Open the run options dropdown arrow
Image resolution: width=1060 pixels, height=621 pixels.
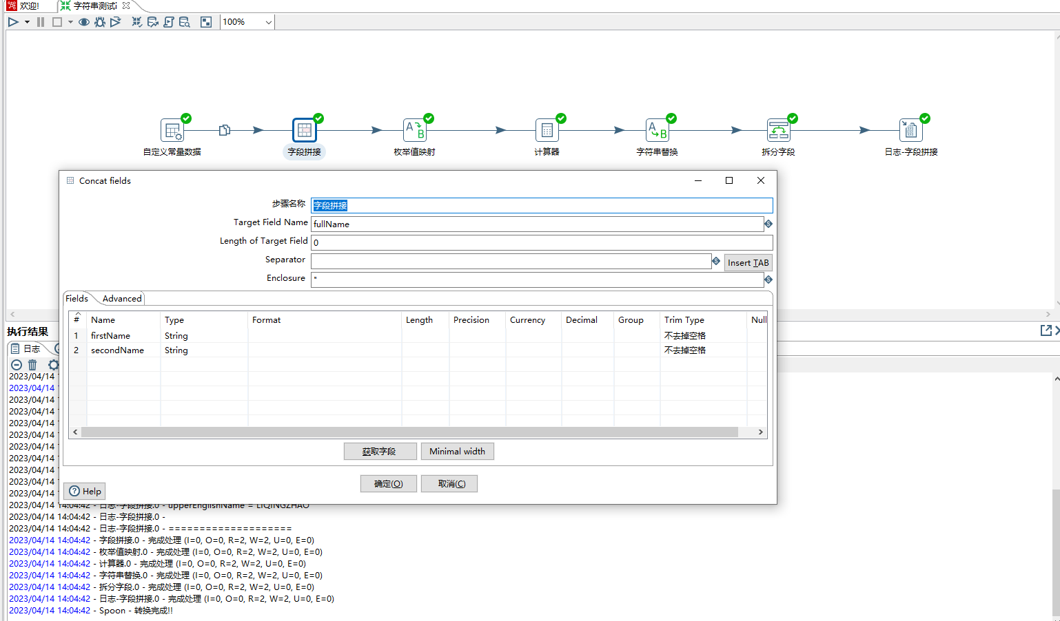pyautogui.click(x=27, y=22)
